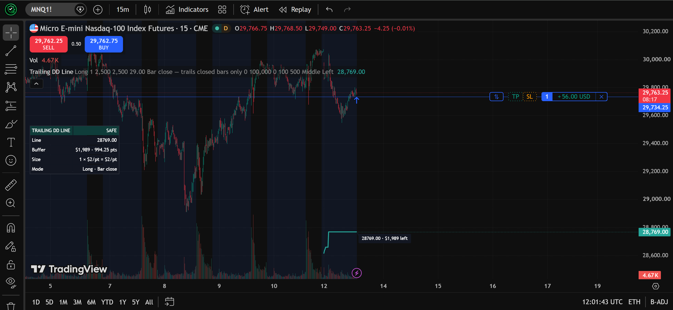Click the Buffer row in the DD table
The width and height of the screenshot is (673, 310).
[74, 150]
